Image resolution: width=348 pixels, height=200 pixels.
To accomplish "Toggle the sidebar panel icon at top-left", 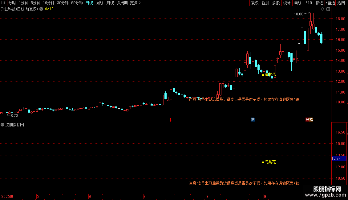I will [3, 3].
